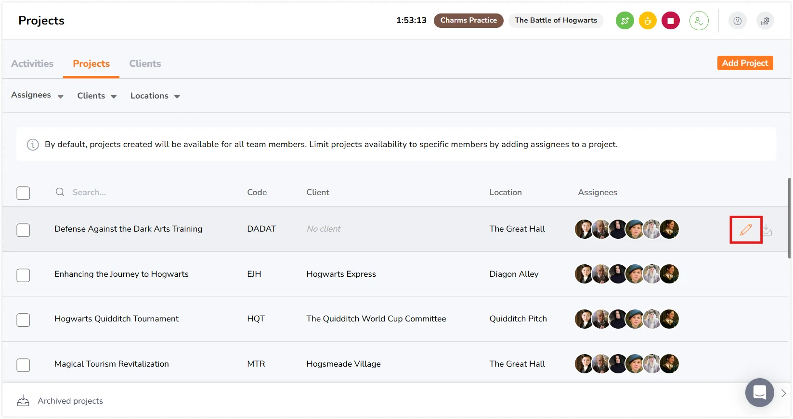Viewport: 793px width, 419px height.
Task: Click the HQT project code
Action: (x=256, y=319)
